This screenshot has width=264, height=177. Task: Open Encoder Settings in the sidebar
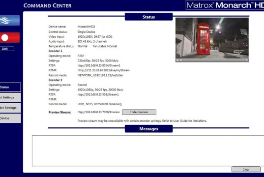click(x=10, y=108)
